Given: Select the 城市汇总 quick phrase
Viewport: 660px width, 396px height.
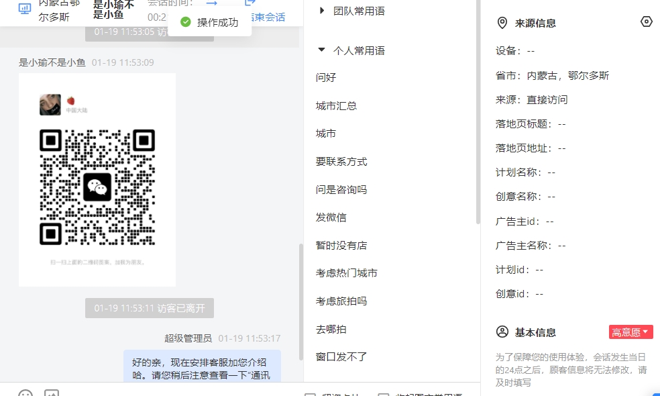Looking at the screenshot, I should coord(336,106).
